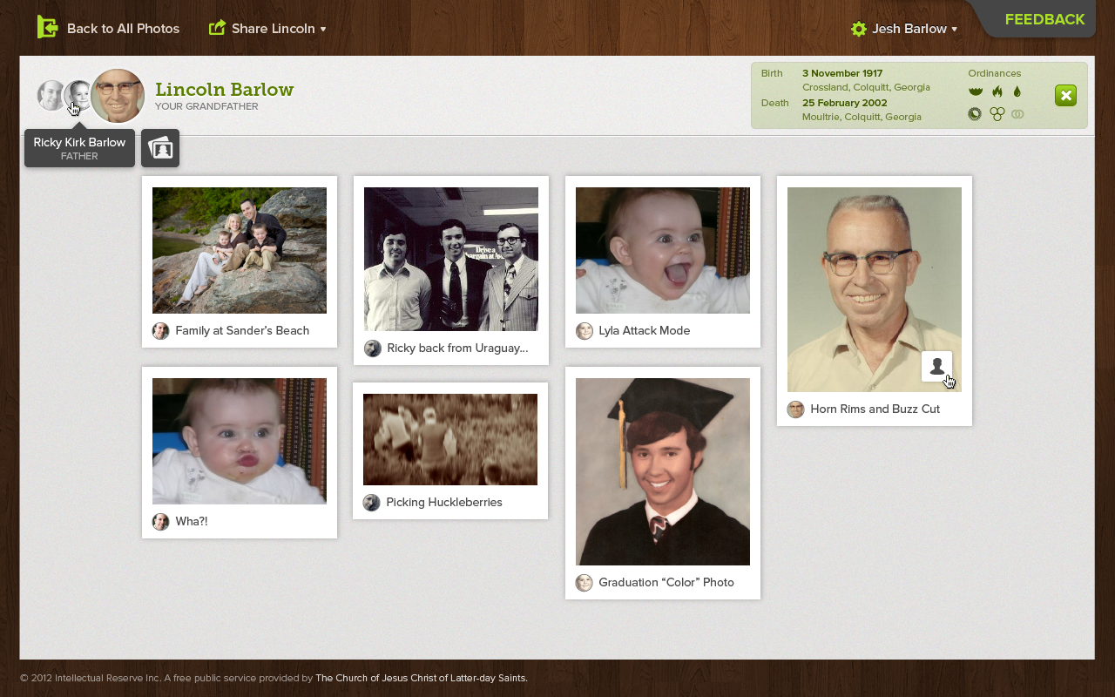Open the Horn Rims and Buzz Cut portrait
The image size is (1115, 697).
click(875, 289)
